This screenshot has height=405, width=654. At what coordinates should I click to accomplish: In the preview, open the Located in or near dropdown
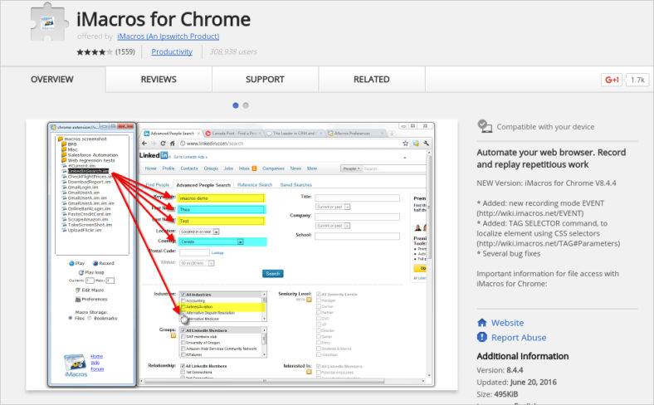pyautogui.click(x=199, y=232)
